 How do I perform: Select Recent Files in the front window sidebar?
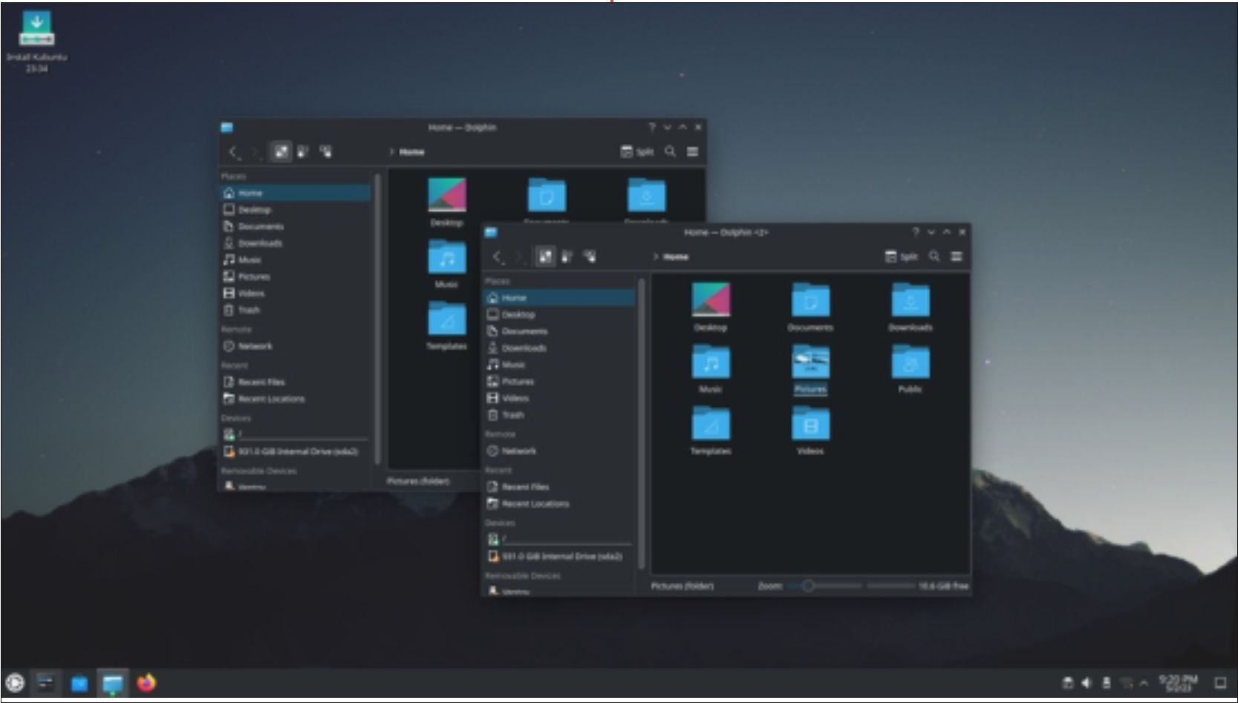pos(560,487)
